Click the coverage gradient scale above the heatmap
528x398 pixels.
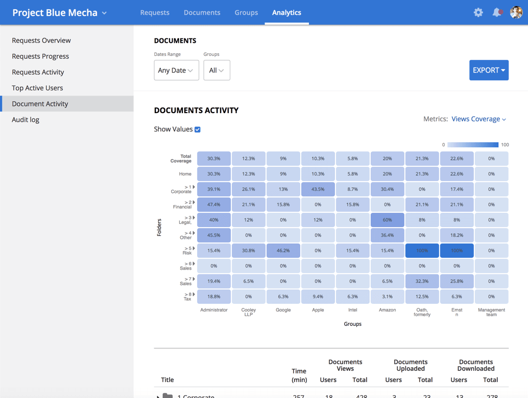pos(472,145)
